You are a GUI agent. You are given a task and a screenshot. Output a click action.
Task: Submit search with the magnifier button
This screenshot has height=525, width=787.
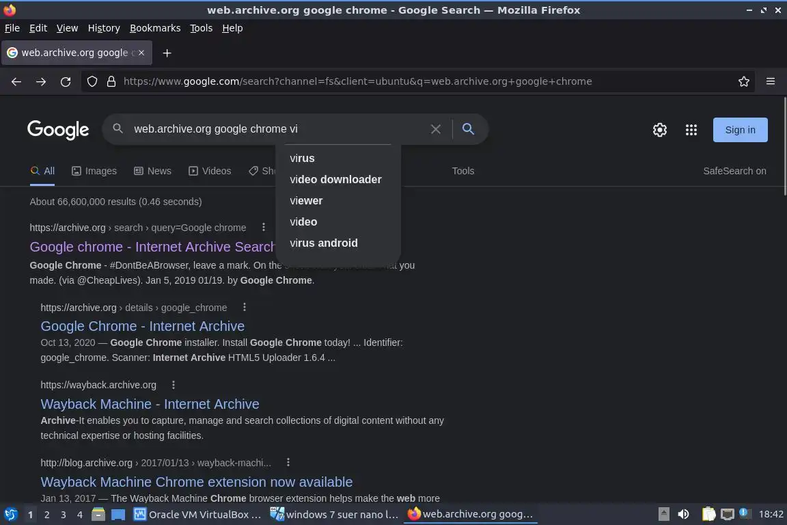(x=468, y=129)
